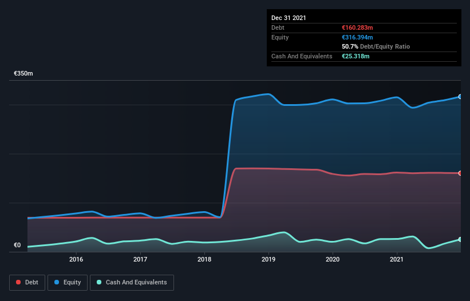Click the blue Equity data point marker

coord(460,97)
